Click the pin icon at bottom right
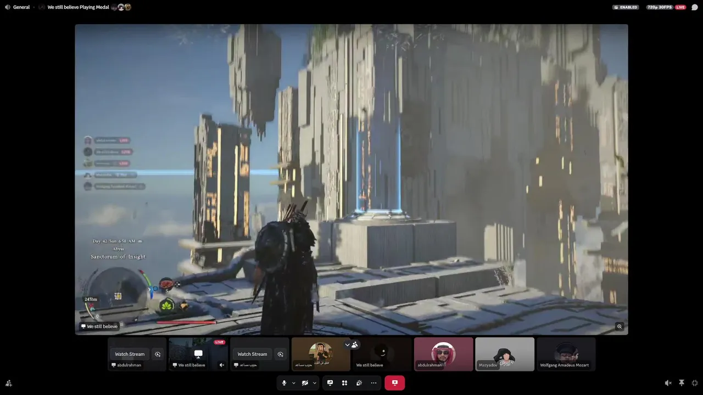The image size is (703, 395). [682, 383]
